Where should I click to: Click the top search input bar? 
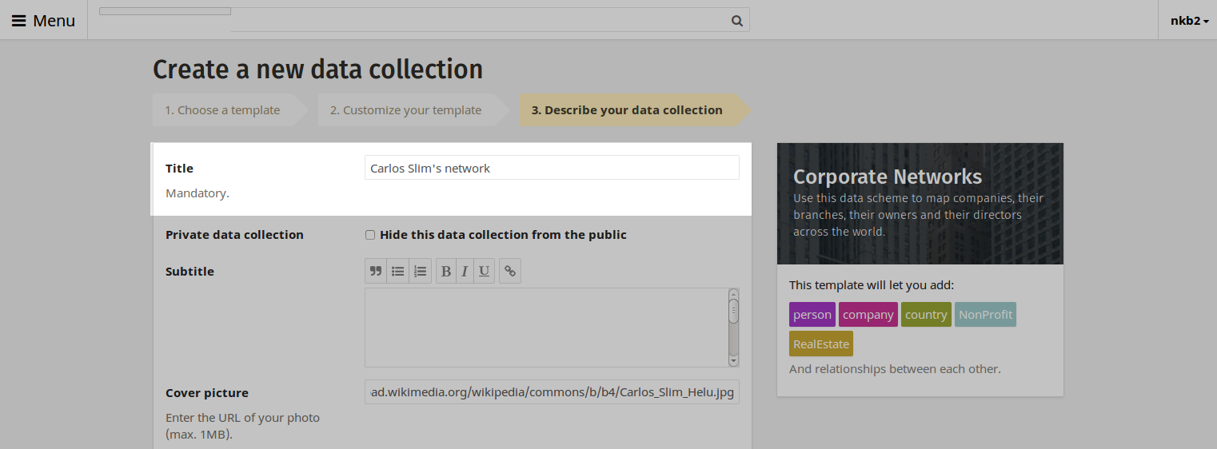424,21
